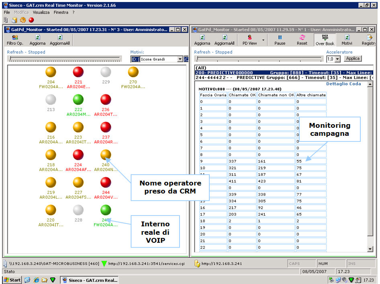Click the red record icon in main toolbar
This screenshot has height=284, width=380.
pos(31,20)
